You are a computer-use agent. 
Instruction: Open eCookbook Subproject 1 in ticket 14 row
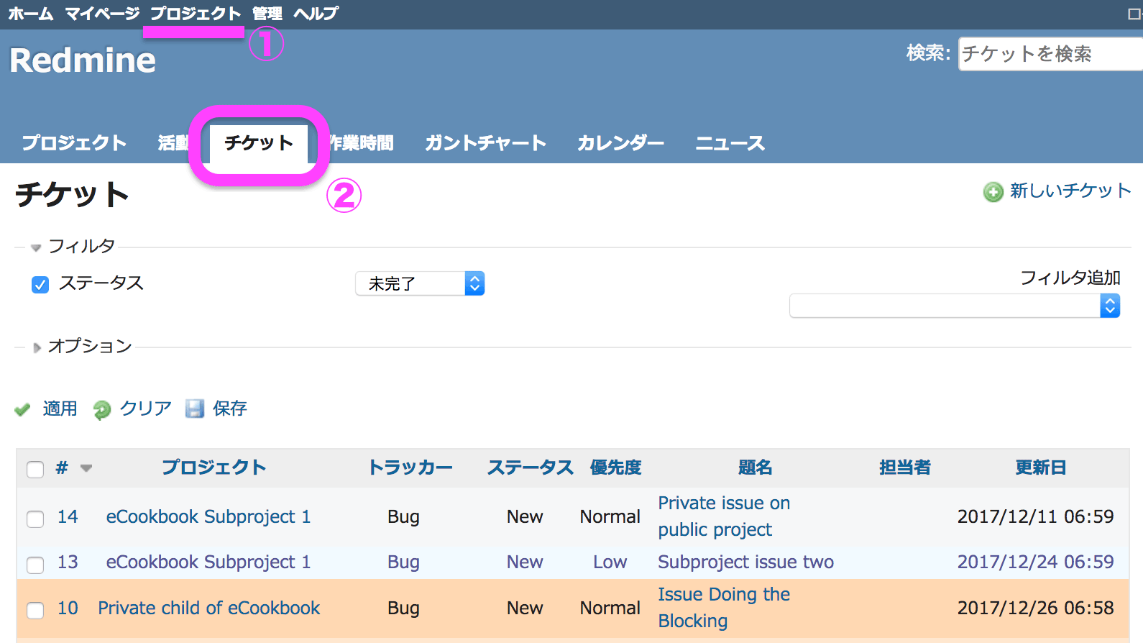[208, 516]
